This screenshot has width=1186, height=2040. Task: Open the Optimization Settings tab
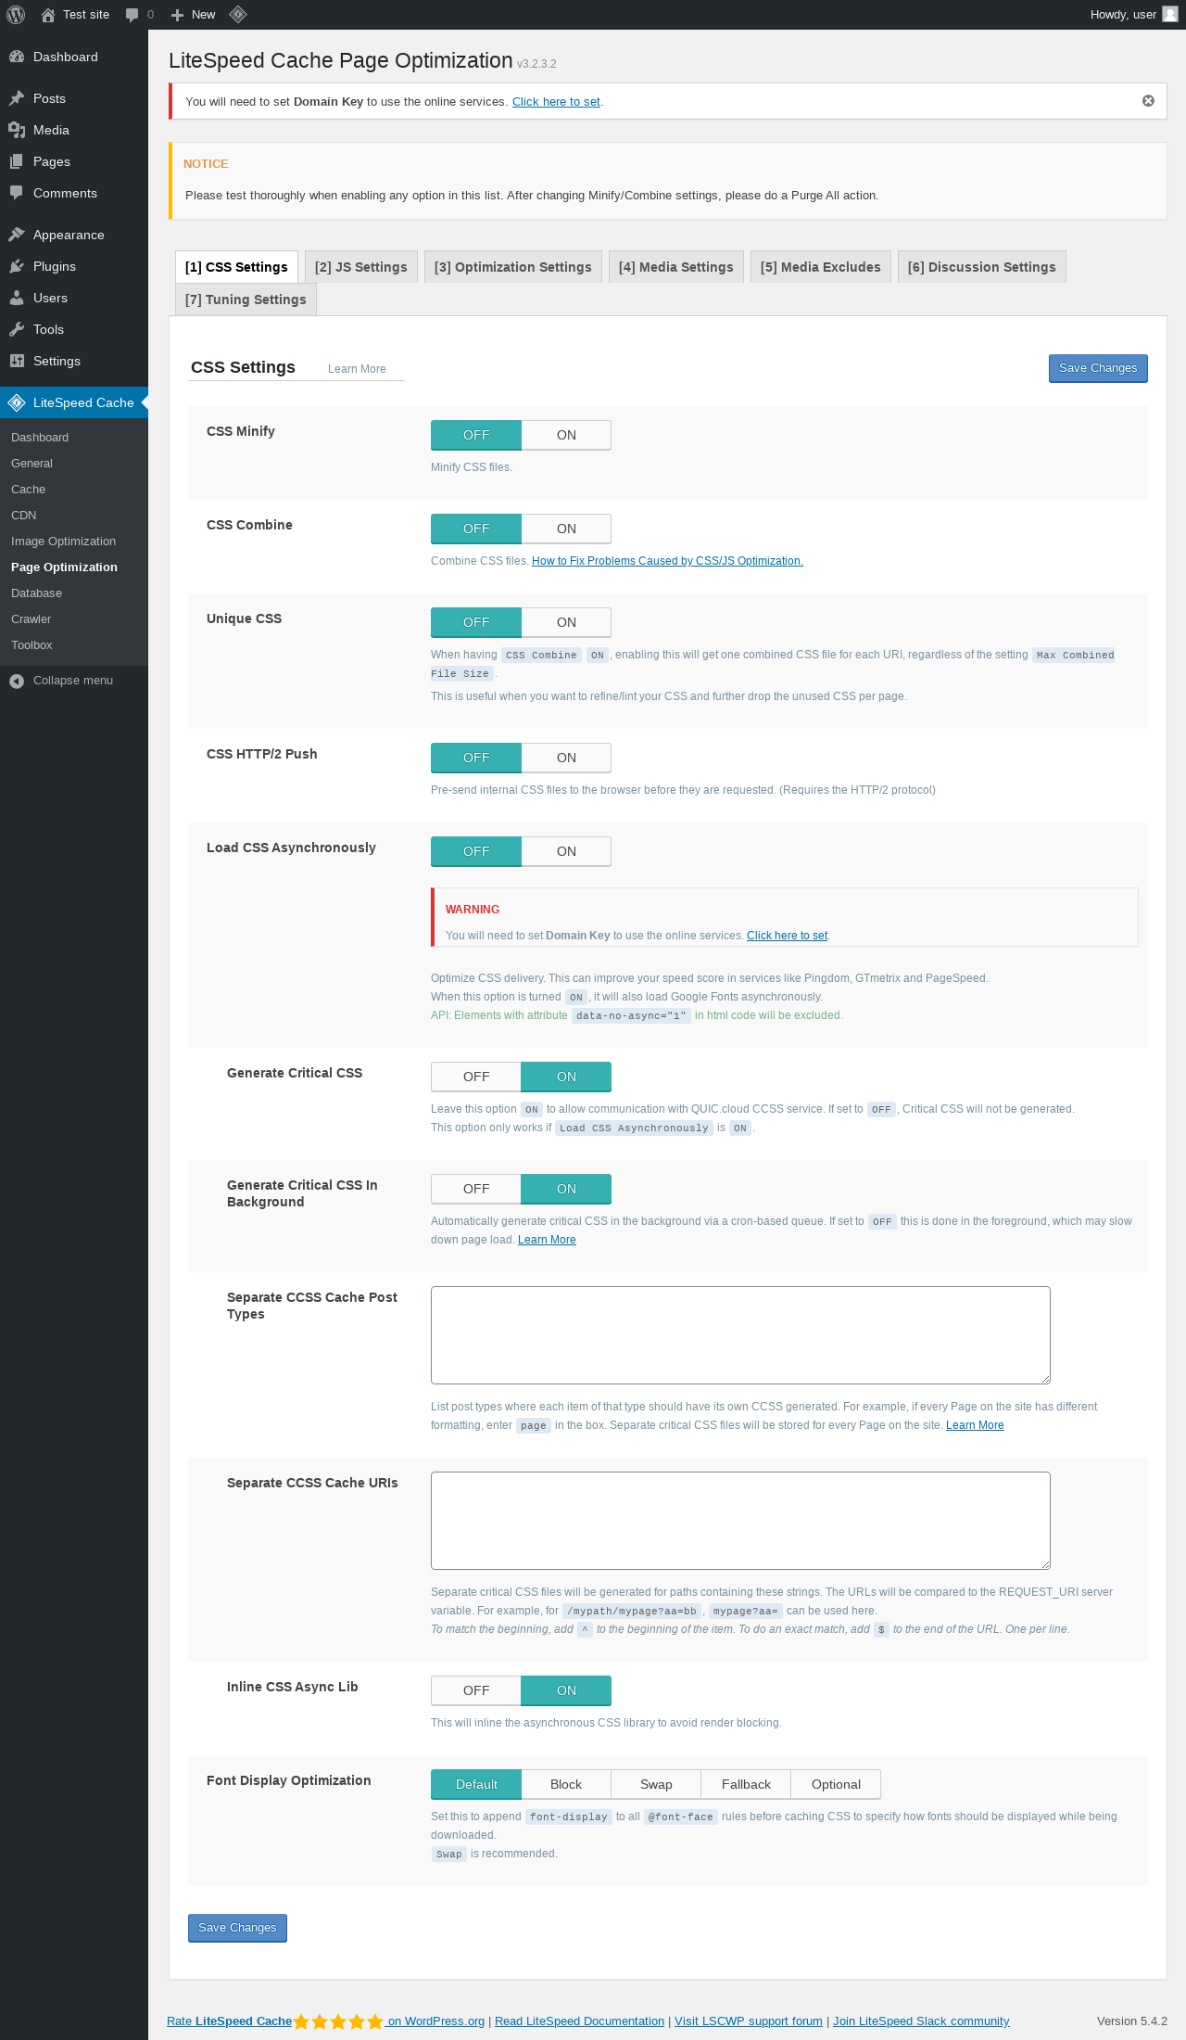tap(513, 267)
